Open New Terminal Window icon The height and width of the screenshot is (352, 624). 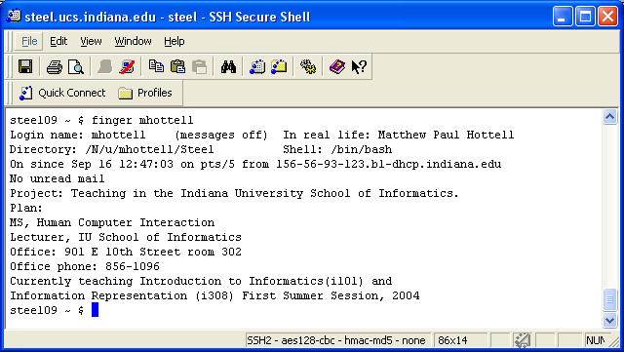point(257,66)
